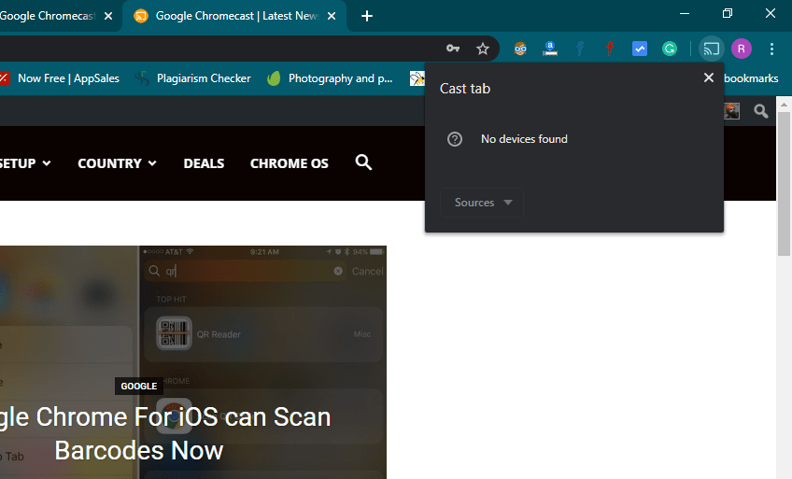
Task: Restore down the Chrome window
Action: pyautogui.click(x=728, y=14)
